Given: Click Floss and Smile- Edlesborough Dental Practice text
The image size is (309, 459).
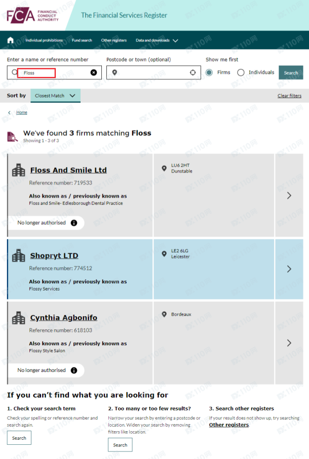Looking at the screenshot, I should coord(76,203).
